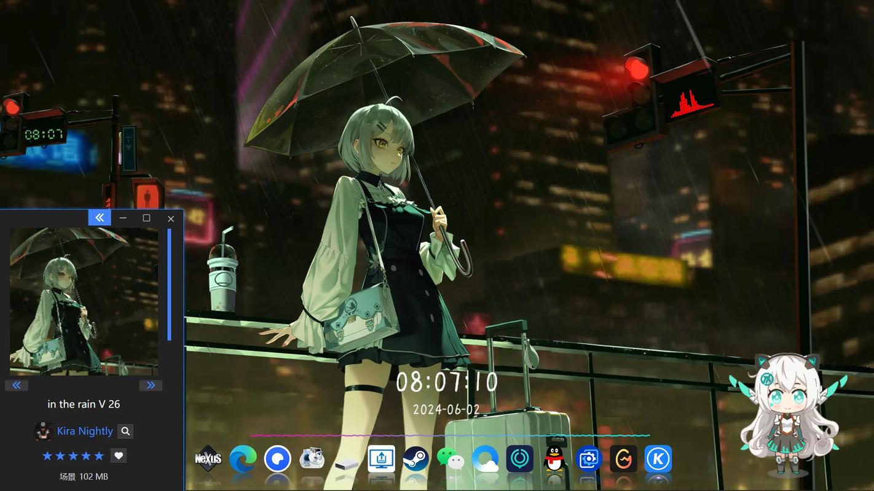
Task: Click the blue vertical scrollbar in the panel
Action: pyautogui.click(x=170, y=285)
